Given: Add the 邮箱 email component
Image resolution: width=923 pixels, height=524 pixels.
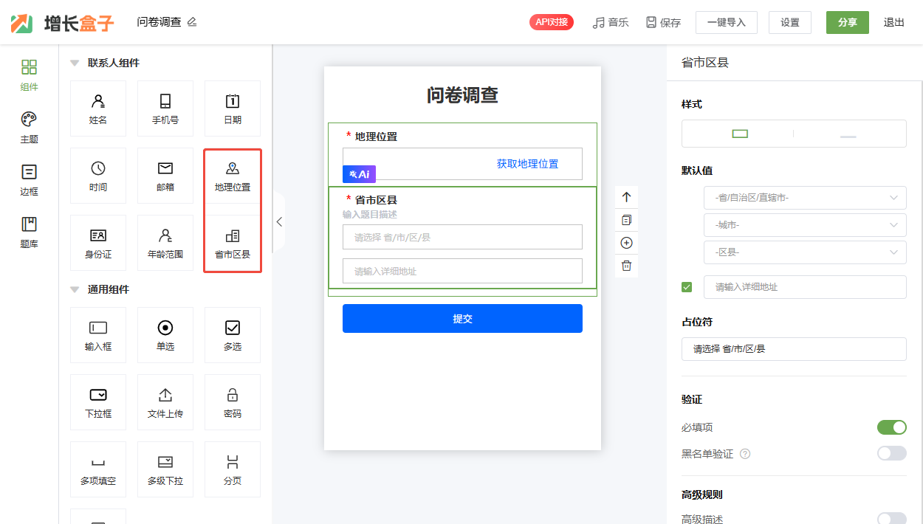Looking at the screenshot, I should click(x=165, y=176).
